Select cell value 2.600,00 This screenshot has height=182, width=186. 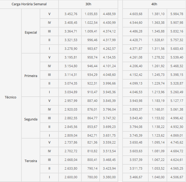tap(71, 177)
